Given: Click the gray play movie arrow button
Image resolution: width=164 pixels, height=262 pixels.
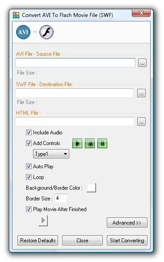Looking at the screenshot, I should 43,220.
